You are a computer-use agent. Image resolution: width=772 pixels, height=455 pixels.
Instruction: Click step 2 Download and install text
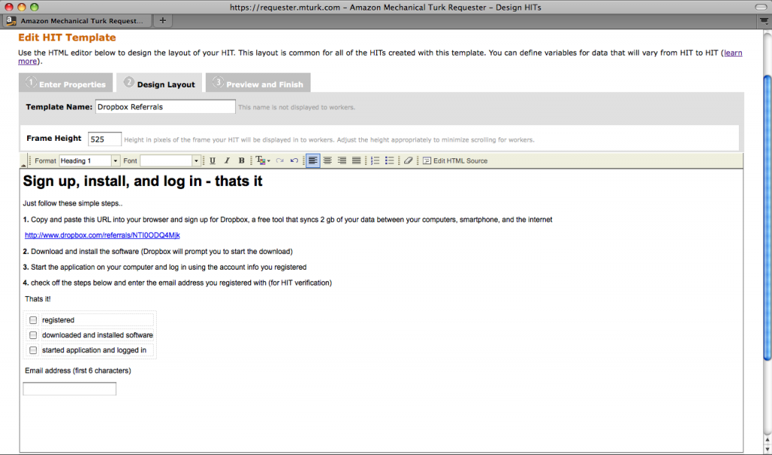158,252
